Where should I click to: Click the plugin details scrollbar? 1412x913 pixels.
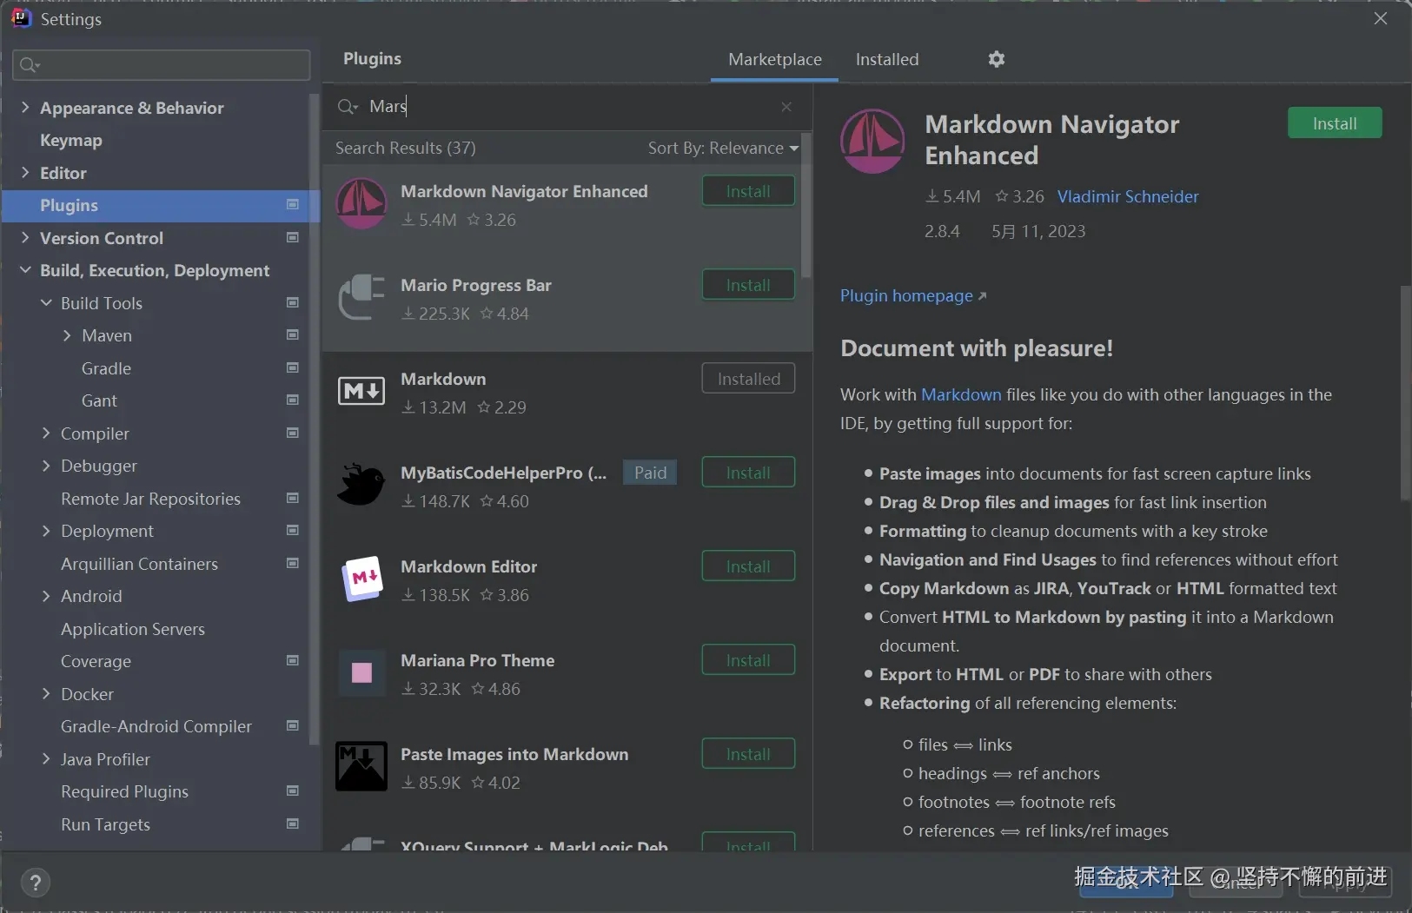point(1405,393)
